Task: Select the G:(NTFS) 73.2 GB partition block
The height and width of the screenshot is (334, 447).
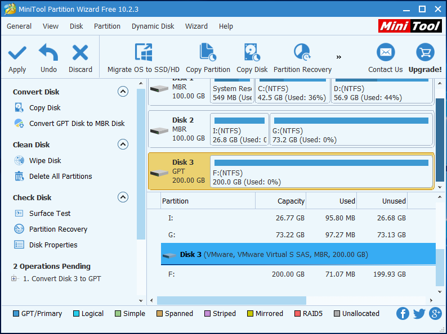Action: 351,129
